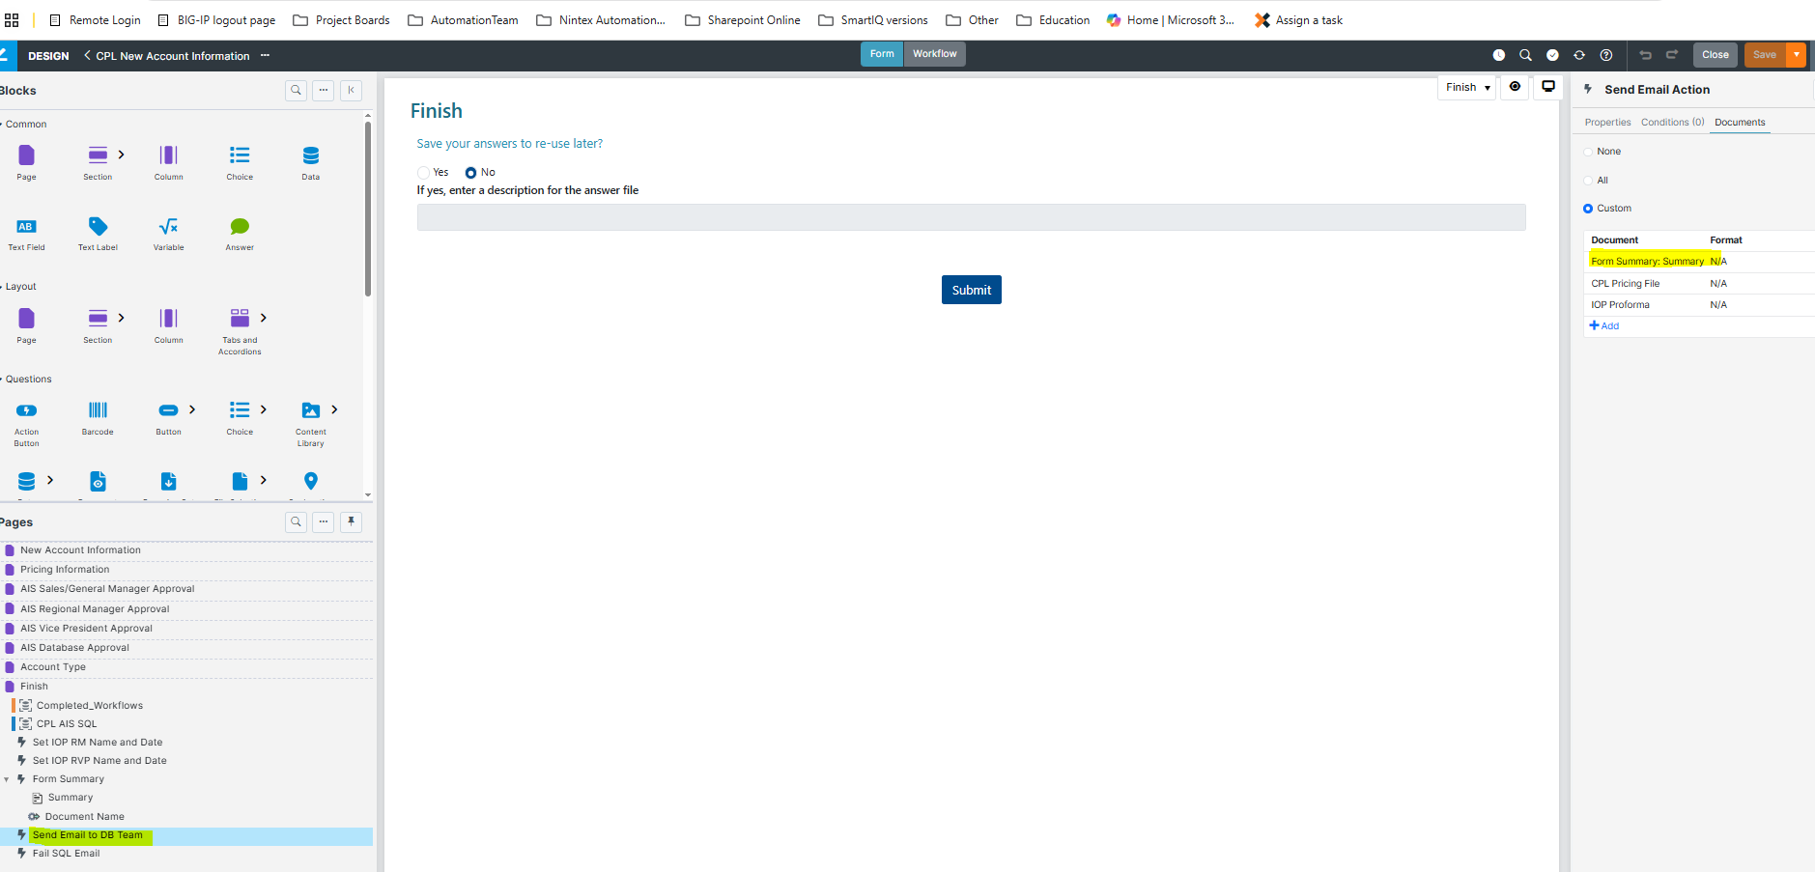This screenshot has height=872, width=1815.
Task: Select the Data block icon
Action: 310,155
